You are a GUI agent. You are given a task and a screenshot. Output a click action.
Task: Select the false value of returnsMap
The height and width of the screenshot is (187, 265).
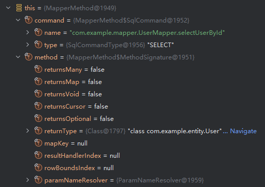95,82
